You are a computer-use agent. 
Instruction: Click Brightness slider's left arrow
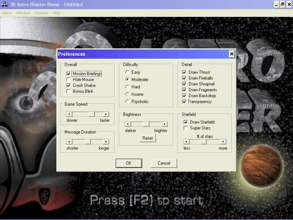pos(127,124)
